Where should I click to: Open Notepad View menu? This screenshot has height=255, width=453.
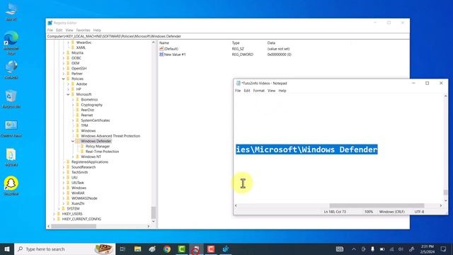(271, 91)
